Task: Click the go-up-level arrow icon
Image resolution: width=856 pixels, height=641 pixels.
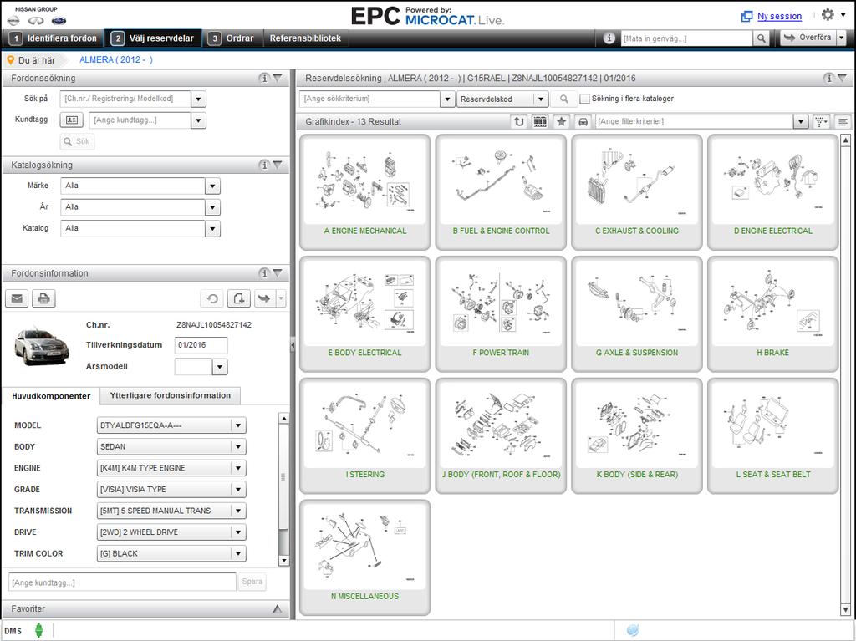Action: [x=518, y=121]
